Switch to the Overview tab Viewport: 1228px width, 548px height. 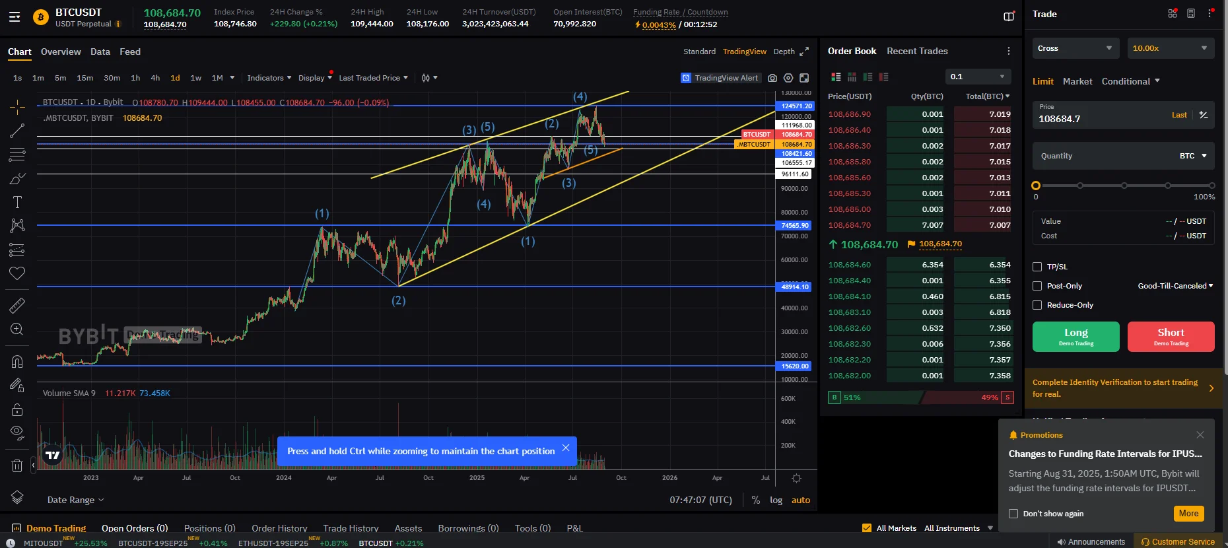[61, 51]
